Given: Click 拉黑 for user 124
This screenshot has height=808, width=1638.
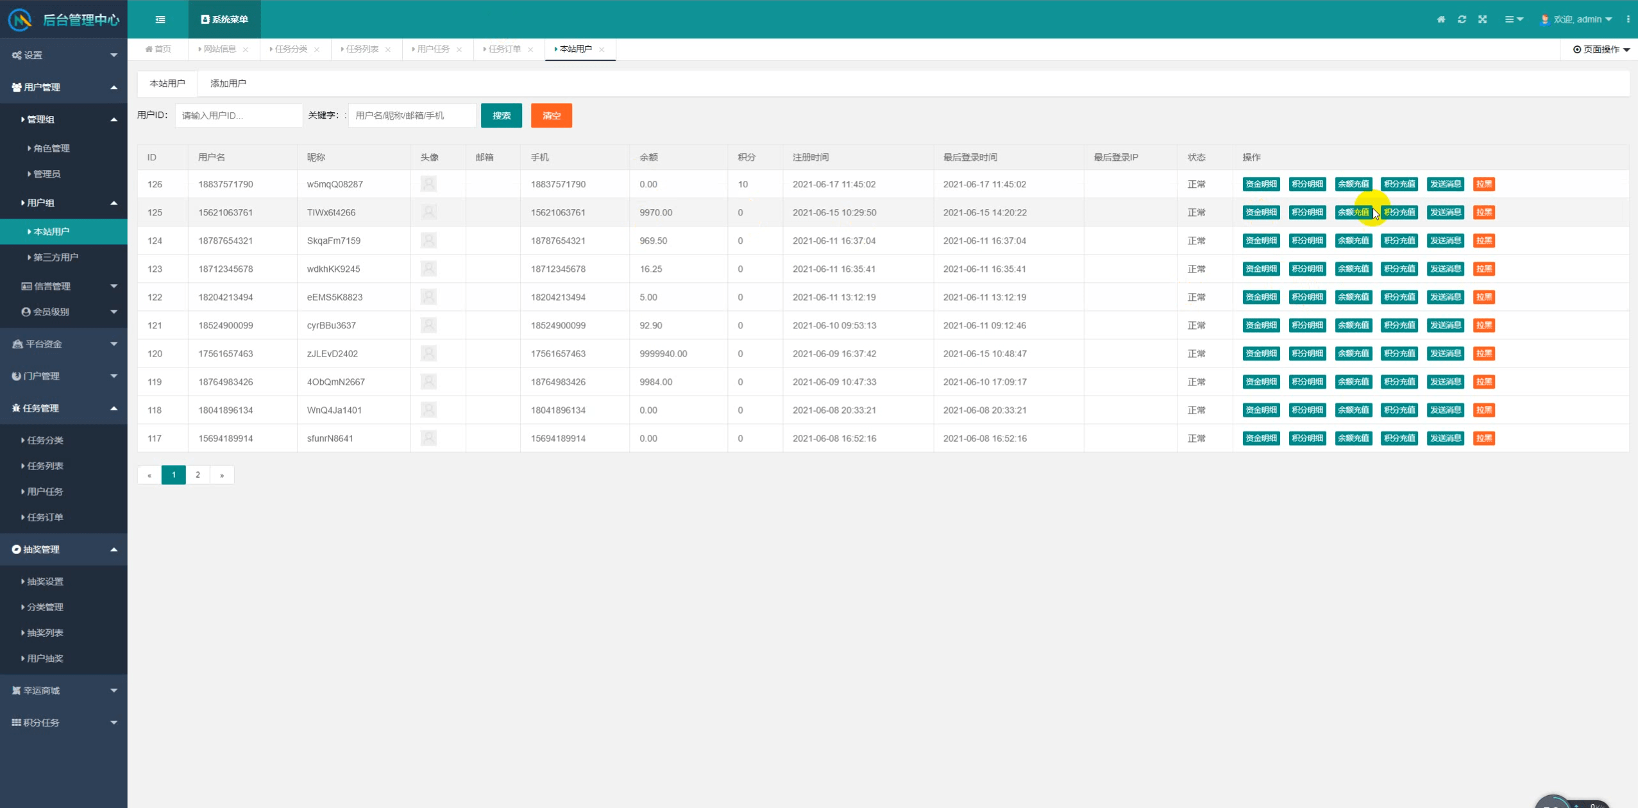Looking at the screenshot, I should (x=1483, y=240).
